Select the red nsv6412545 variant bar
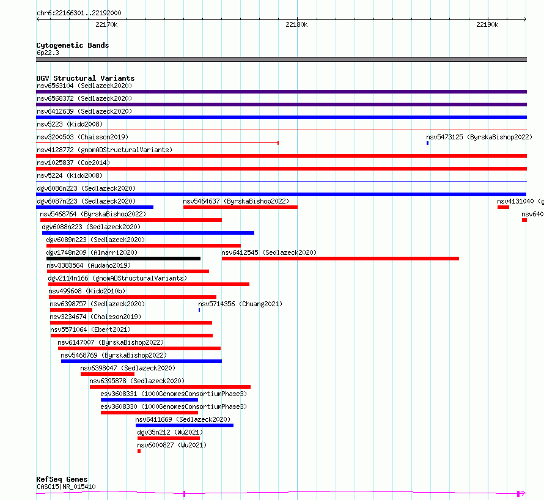The image size is (544, 500). point(340,259)
